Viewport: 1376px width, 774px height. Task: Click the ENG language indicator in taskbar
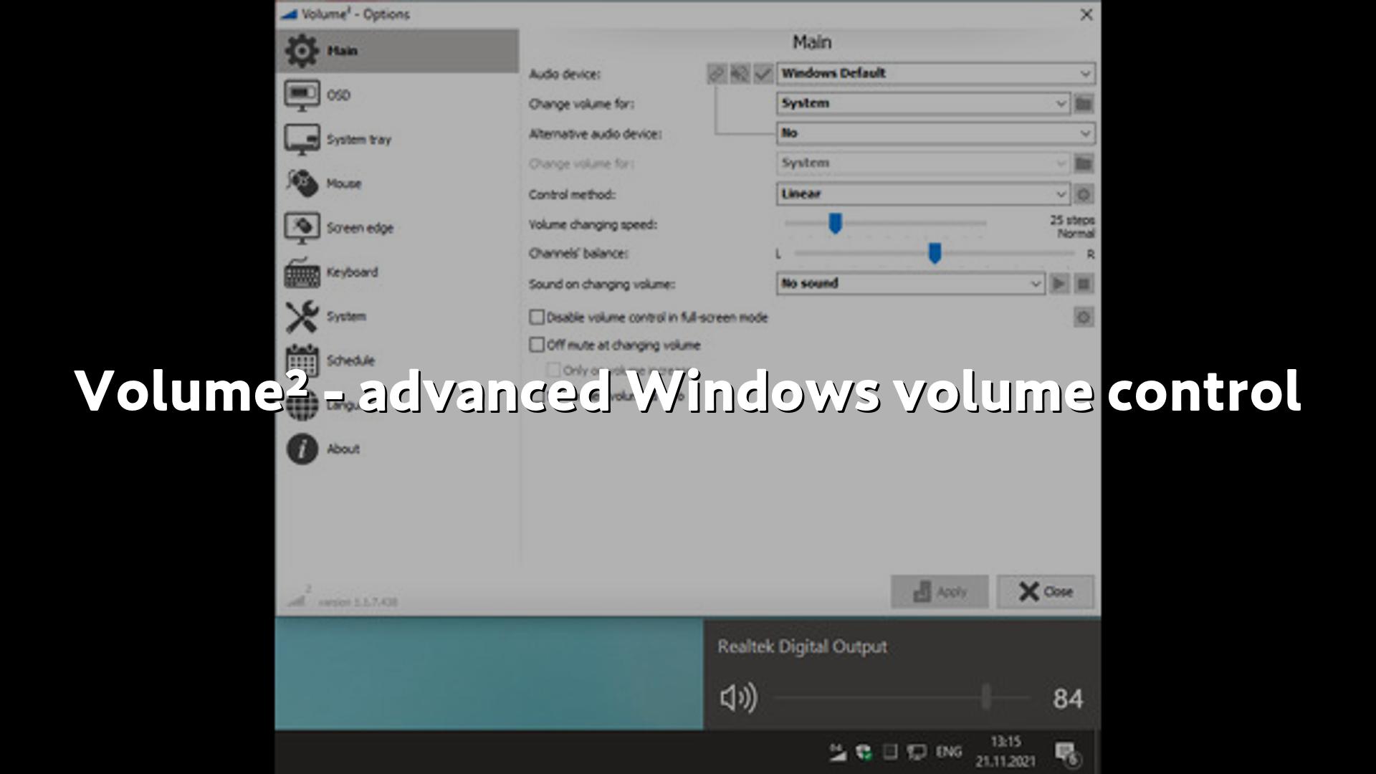948,752
